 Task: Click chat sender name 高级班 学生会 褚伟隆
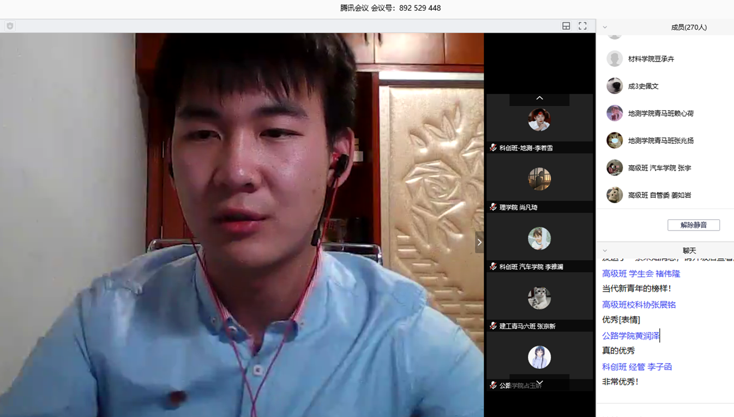pos(641,274)
